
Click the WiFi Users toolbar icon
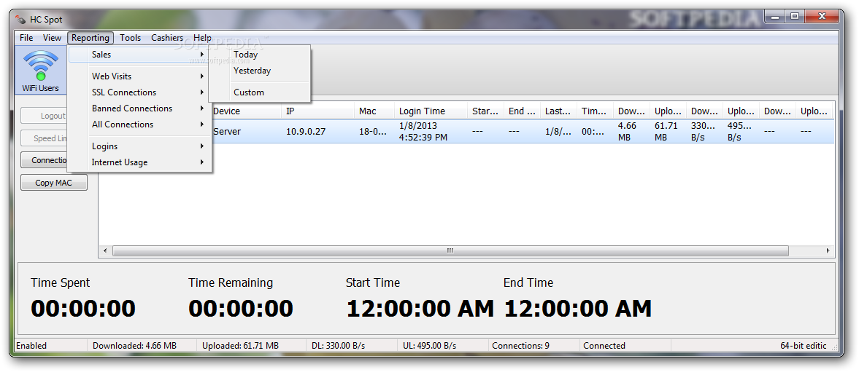pyautogui.click(x=41, y=71)
